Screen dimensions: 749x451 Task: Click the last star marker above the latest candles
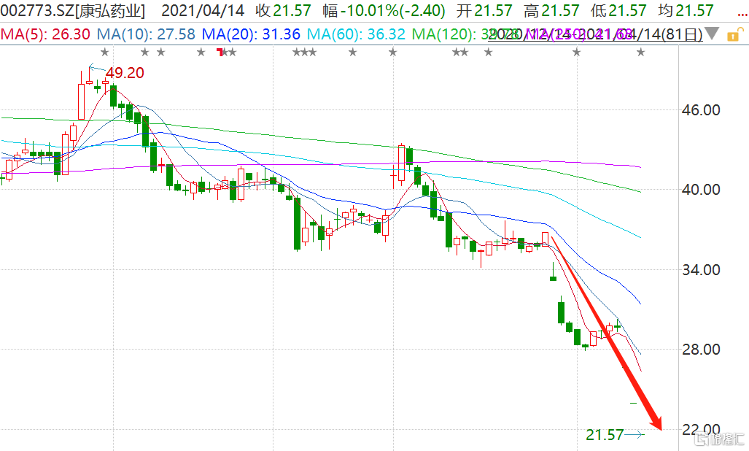(640, 52)
